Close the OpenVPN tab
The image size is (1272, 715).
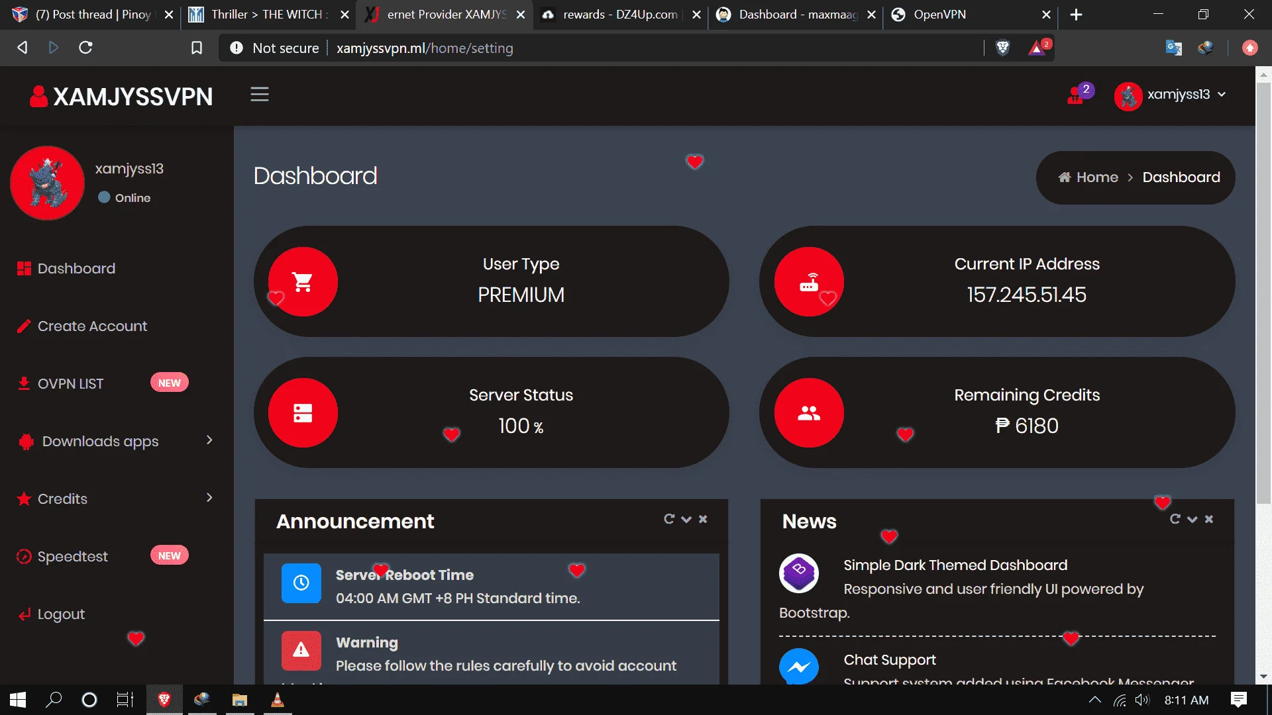[1046, 15]
